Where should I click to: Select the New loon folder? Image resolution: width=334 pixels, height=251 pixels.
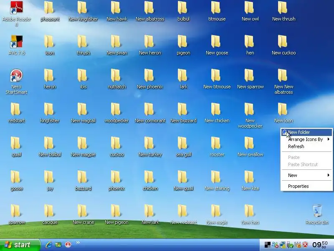pyautogui.click(x=283, y=113)
